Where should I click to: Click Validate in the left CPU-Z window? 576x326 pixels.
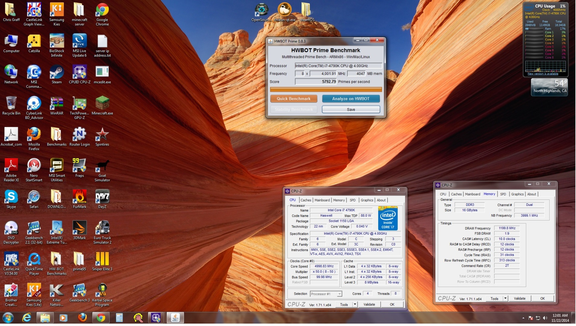pos(369,305)
